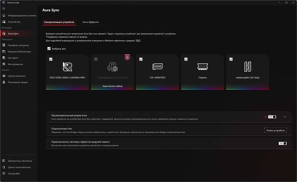Switch to the Aura Эффекты tab

tap(91, 22)
